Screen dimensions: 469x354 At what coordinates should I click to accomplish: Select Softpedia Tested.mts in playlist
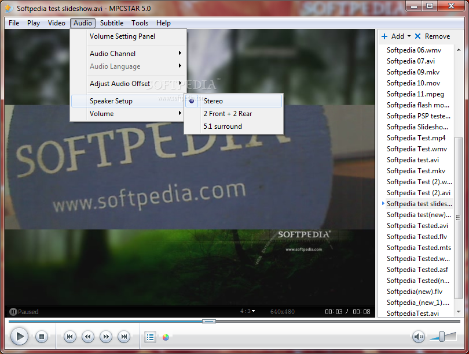(419, 248)
